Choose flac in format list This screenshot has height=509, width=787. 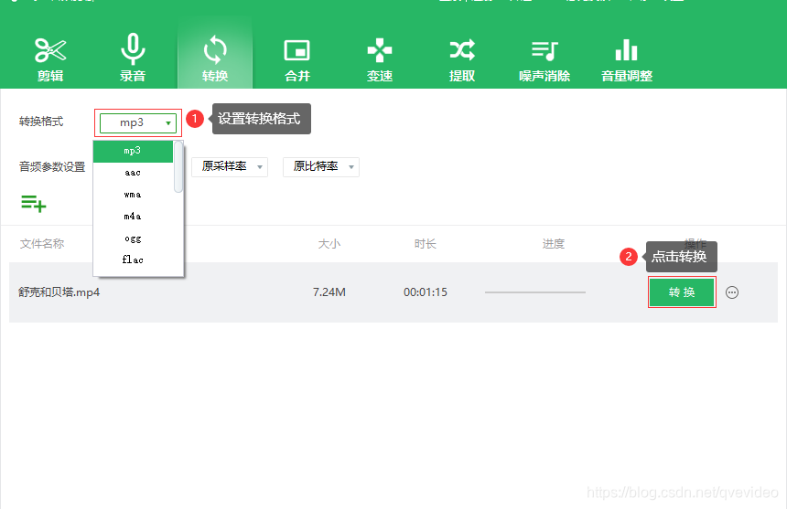click(x=133, y=260)
